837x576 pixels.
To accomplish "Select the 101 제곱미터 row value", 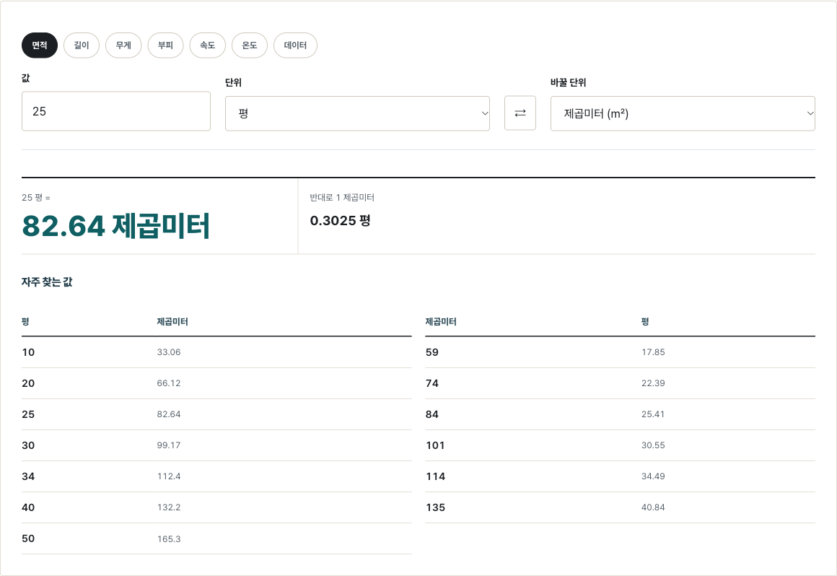I will pos(435,445).
